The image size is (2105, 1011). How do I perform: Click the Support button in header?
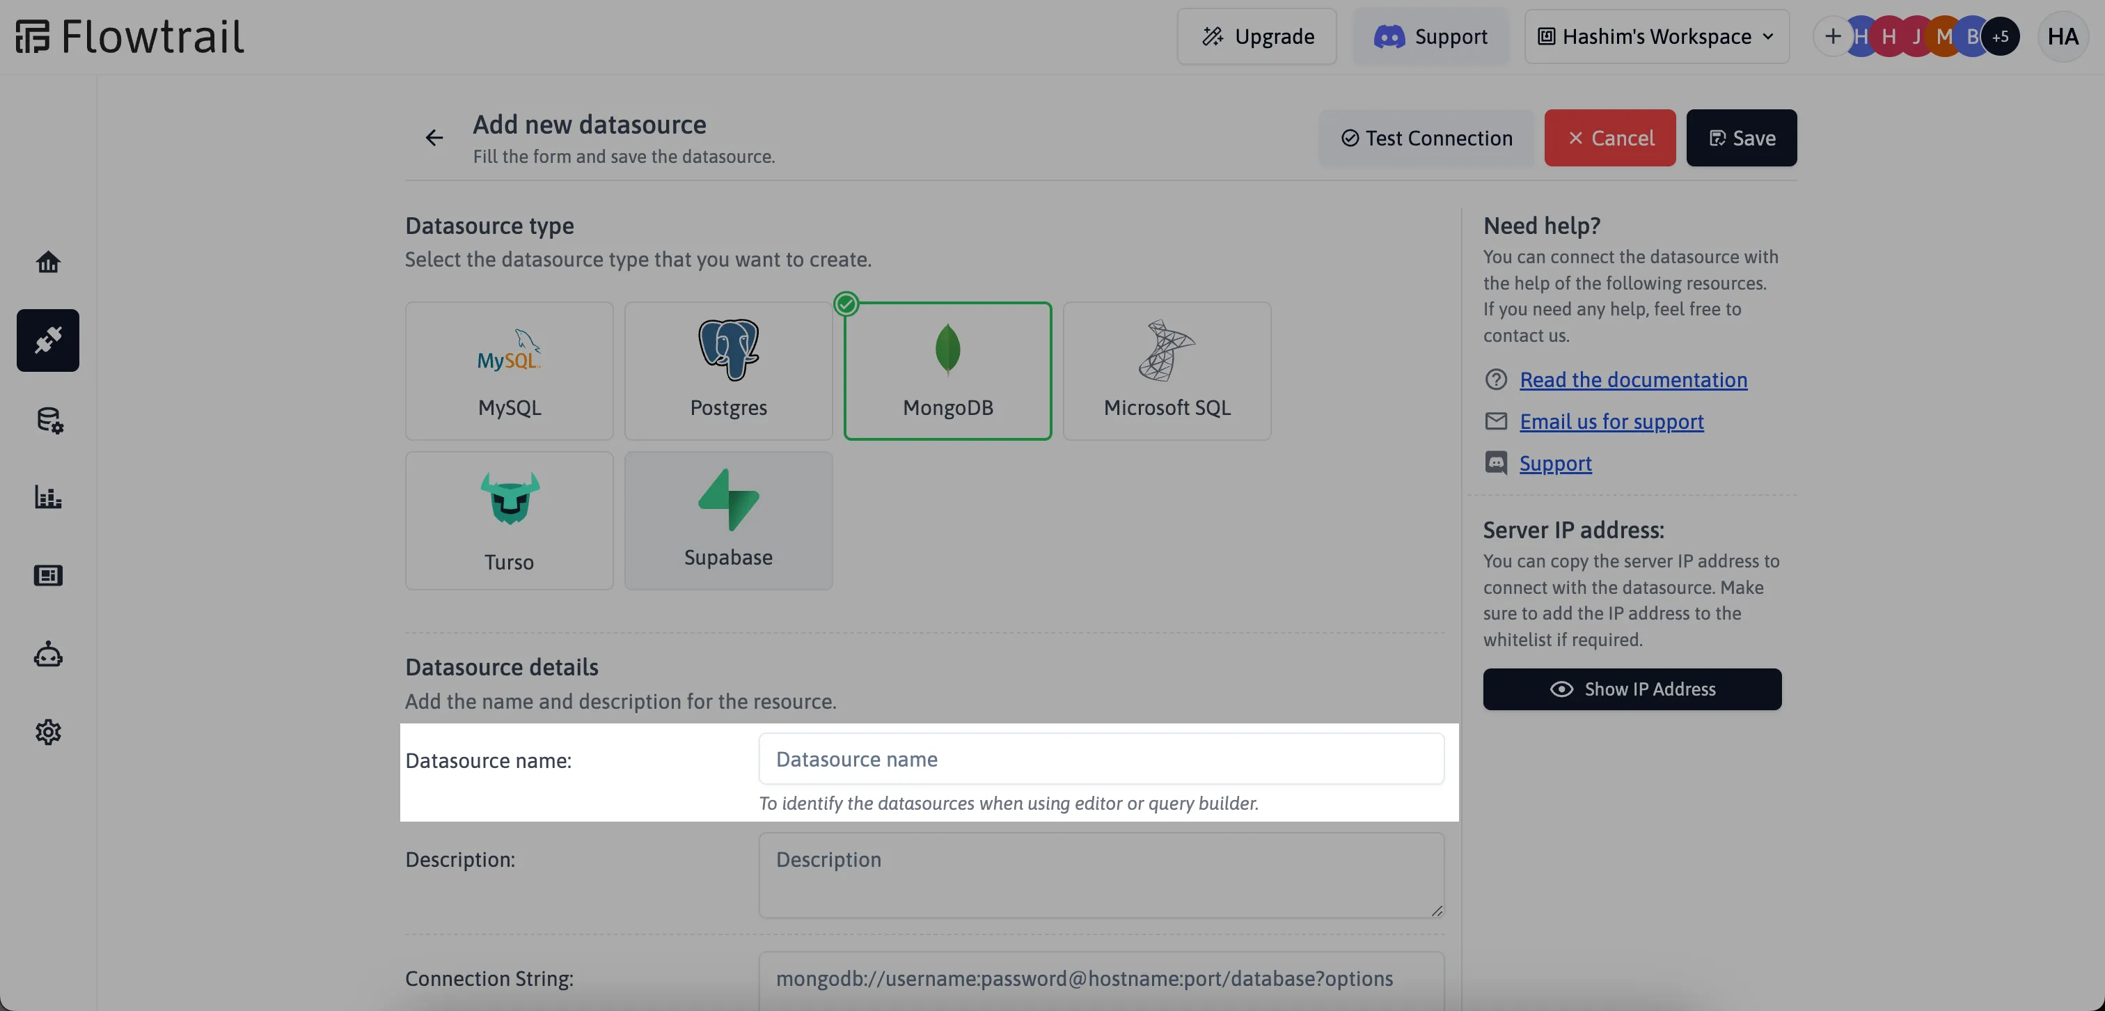click(x=1431, y=36)
